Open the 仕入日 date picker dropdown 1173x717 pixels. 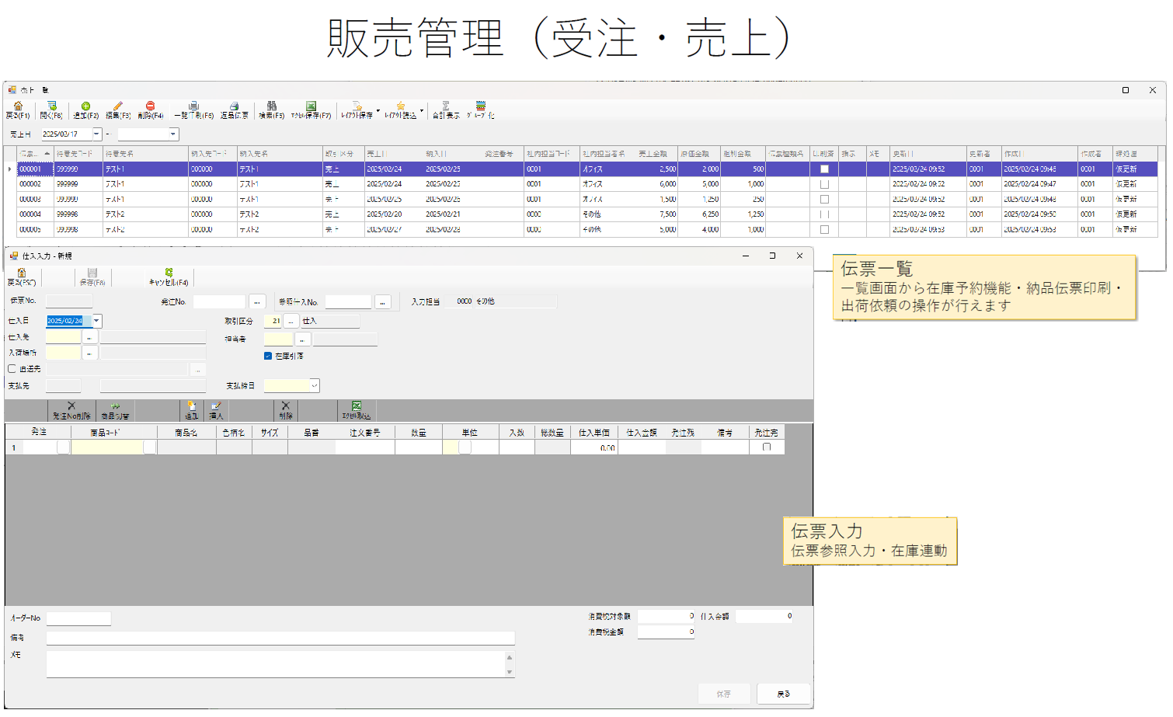click(97, 321)
